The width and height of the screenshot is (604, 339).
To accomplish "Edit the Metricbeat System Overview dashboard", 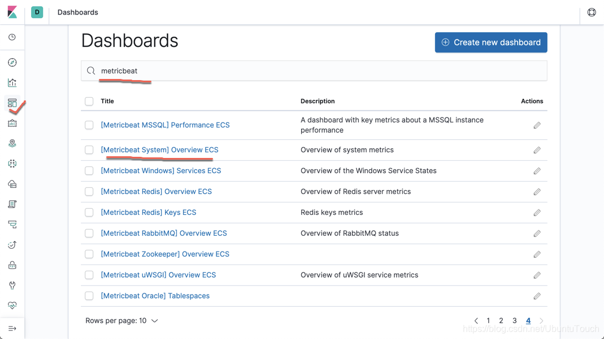I will tap(537, 150).
